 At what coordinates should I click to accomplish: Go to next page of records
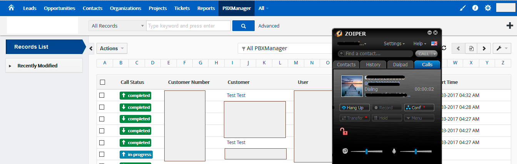tap(484, 48)
